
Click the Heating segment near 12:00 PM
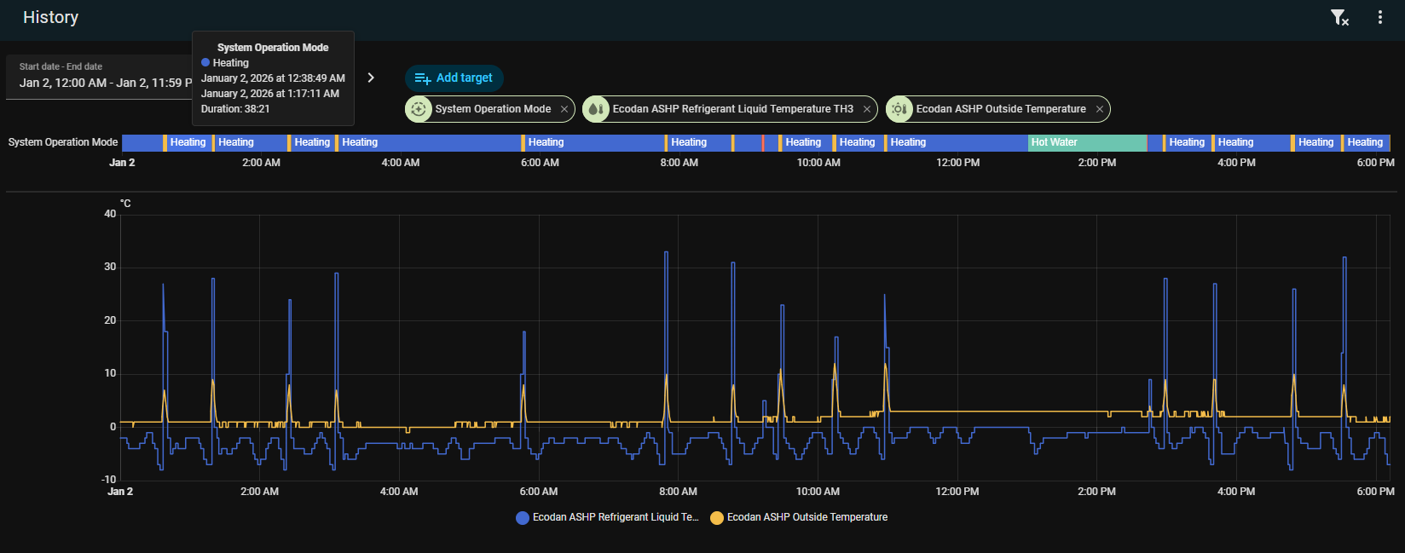click(x=957, y=142)
